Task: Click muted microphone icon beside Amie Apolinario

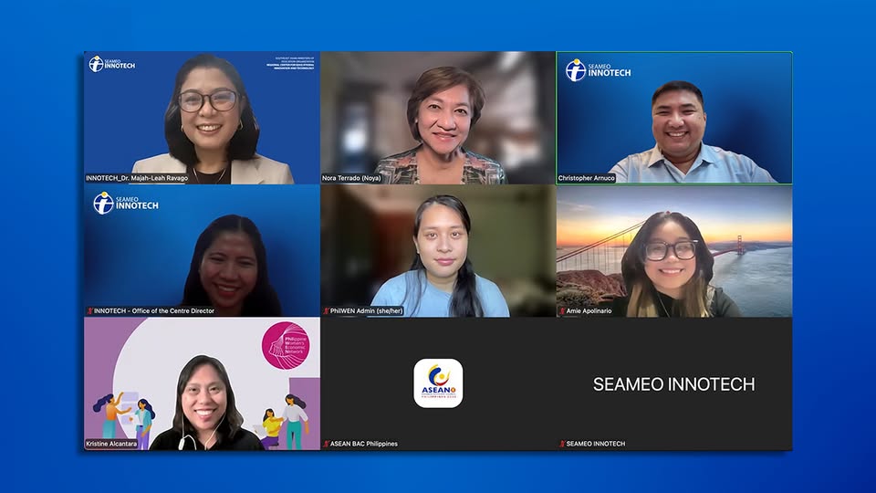Action: point(562,311)
